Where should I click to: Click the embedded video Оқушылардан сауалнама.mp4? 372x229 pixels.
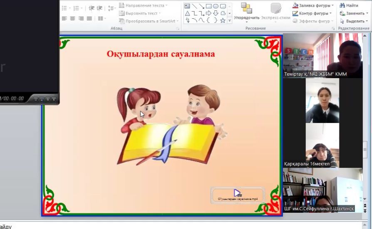(237, 194)
